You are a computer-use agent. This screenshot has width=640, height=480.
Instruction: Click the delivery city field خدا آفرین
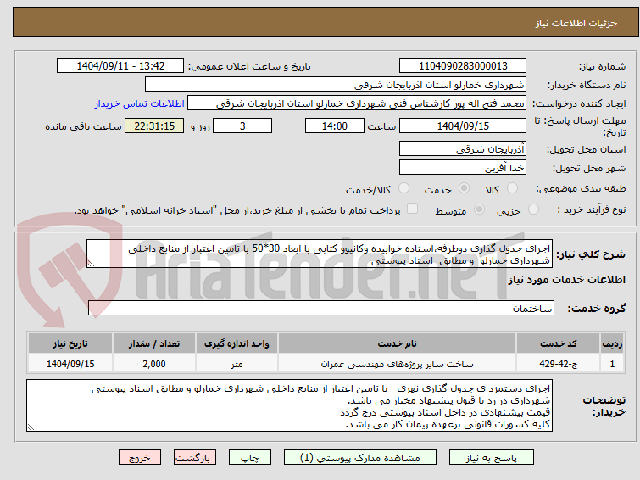click(463, 167)
